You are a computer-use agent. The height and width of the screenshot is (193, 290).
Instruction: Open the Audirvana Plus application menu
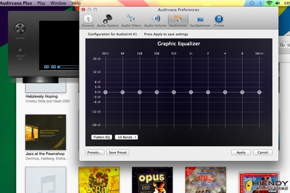point(16,3)
